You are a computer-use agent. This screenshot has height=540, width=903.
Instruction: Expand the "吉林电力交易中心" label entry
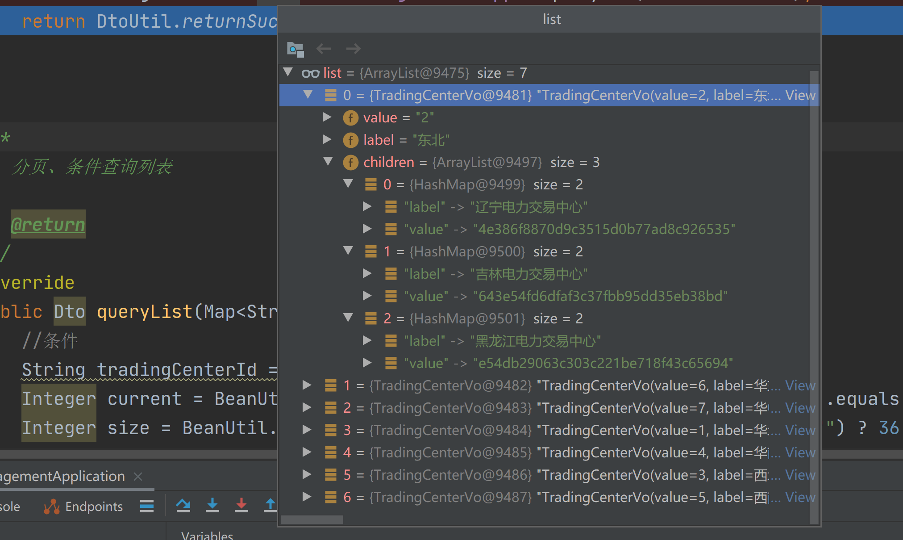point(367,273)
